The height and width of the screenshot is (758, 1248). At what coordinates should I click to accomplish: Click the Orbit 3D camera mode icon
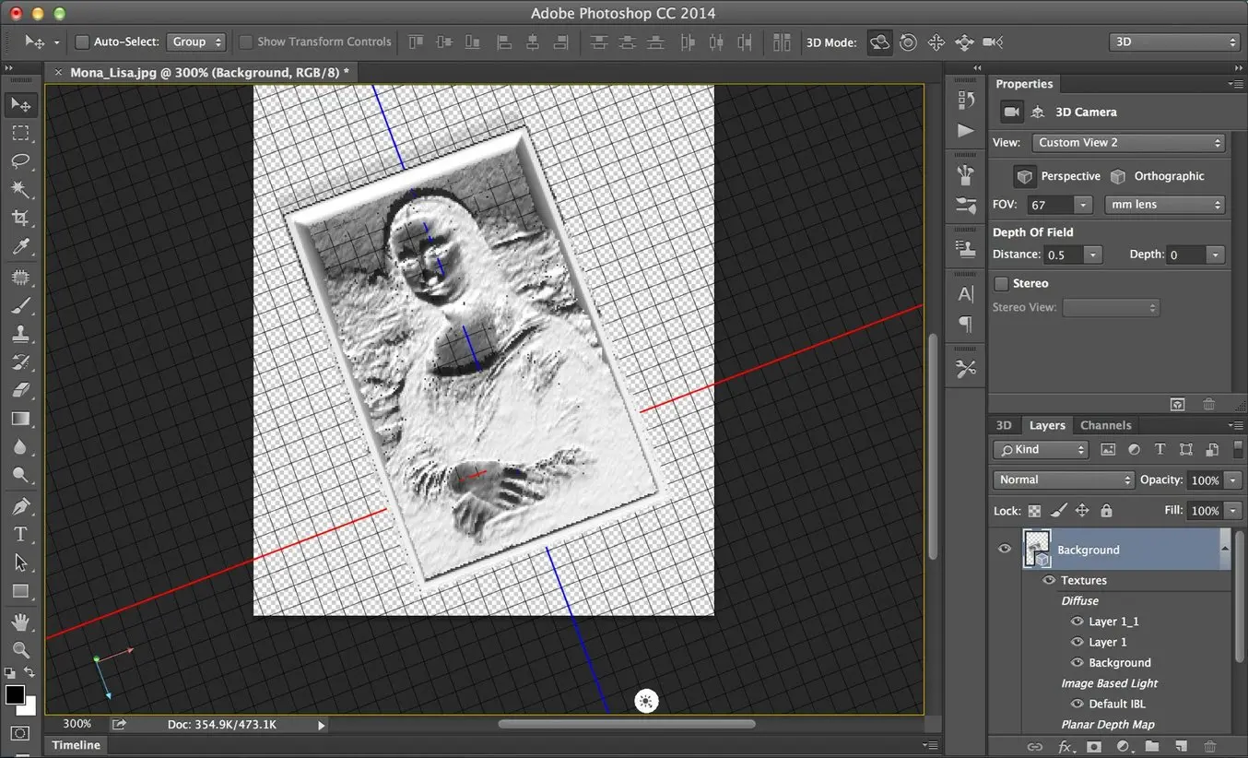point(880,42)
